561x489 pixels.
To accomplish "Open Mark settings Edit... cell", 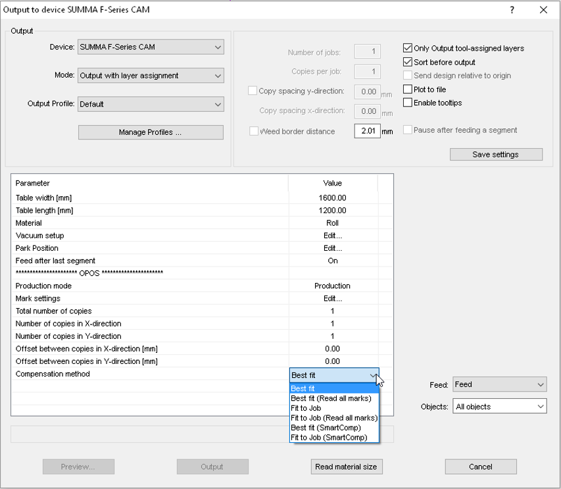I will [x=332, y=299].
